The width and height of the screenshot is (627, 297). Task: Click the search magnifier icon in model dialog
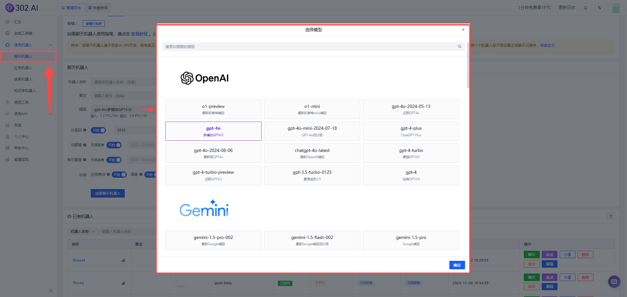point(459,47)
